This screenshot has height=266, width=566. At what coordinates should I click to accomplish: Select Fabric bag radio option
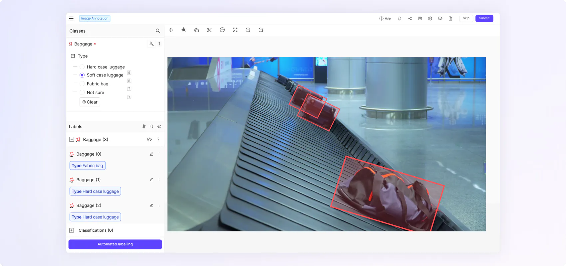pyautogui.click(x=82, y=84)
